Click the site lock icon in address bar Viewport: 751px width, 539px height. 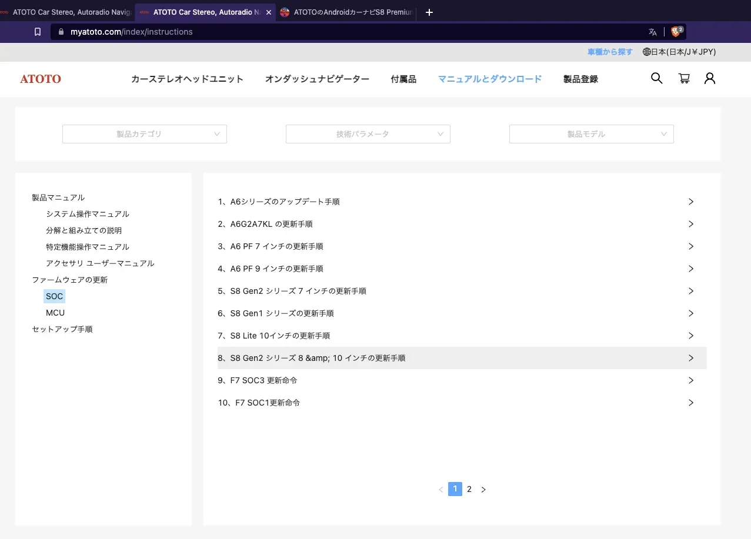click(61, 32)
